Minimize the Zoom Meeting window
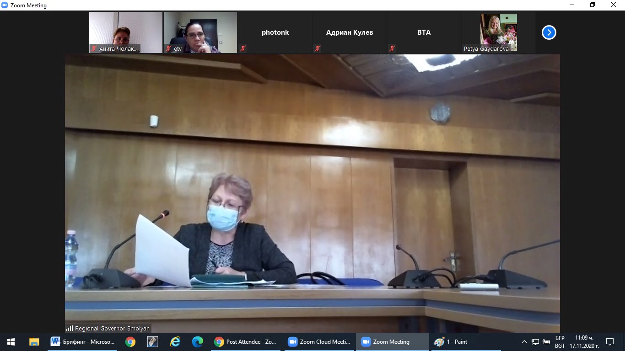The width and height of the screenshot is (625, 351). tap(571, 5)
